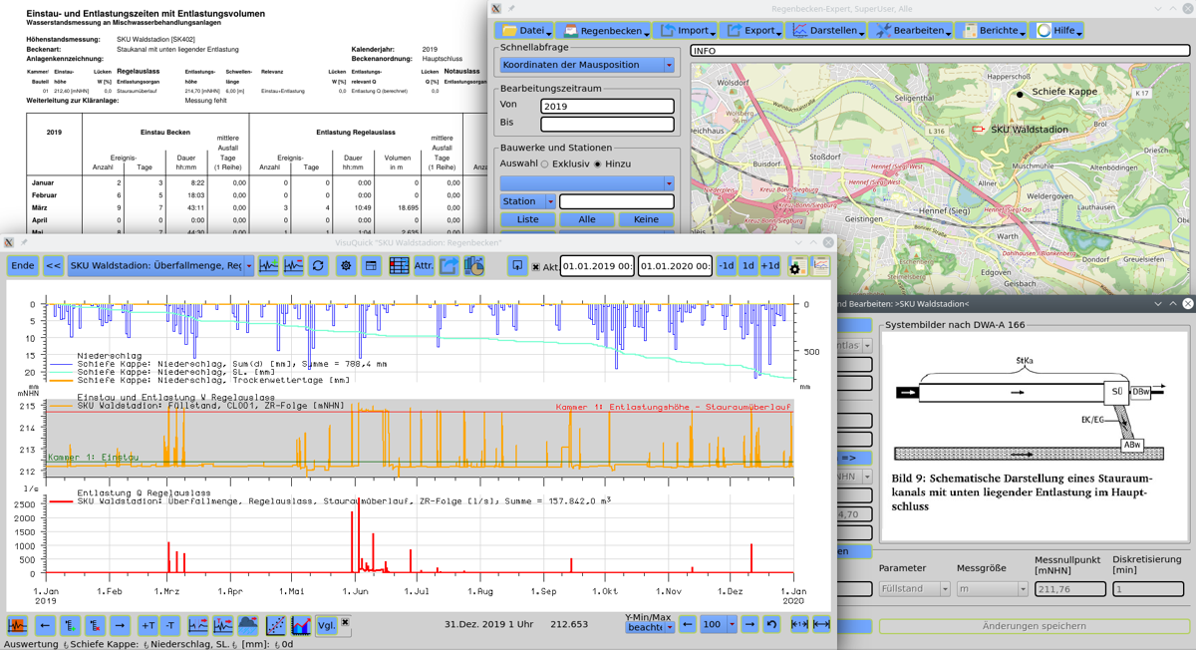1196x650 pixels.
Task: Click the +T button in bottom toolbar
Action: tap(147, 625)
